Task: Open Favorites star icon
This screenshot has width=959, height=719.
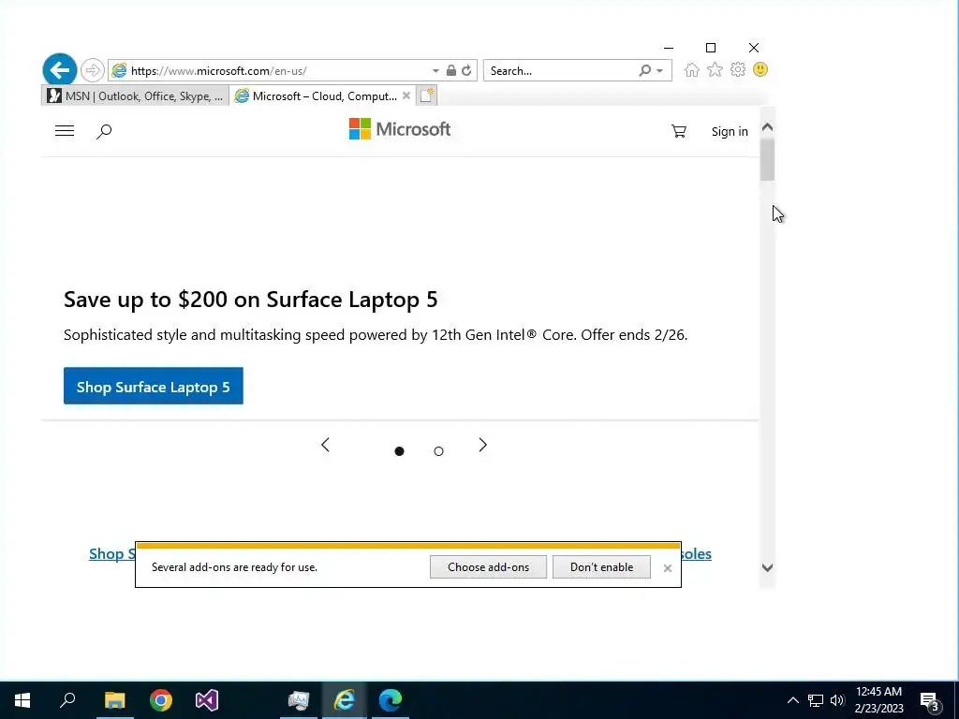Action: [715, 69]
